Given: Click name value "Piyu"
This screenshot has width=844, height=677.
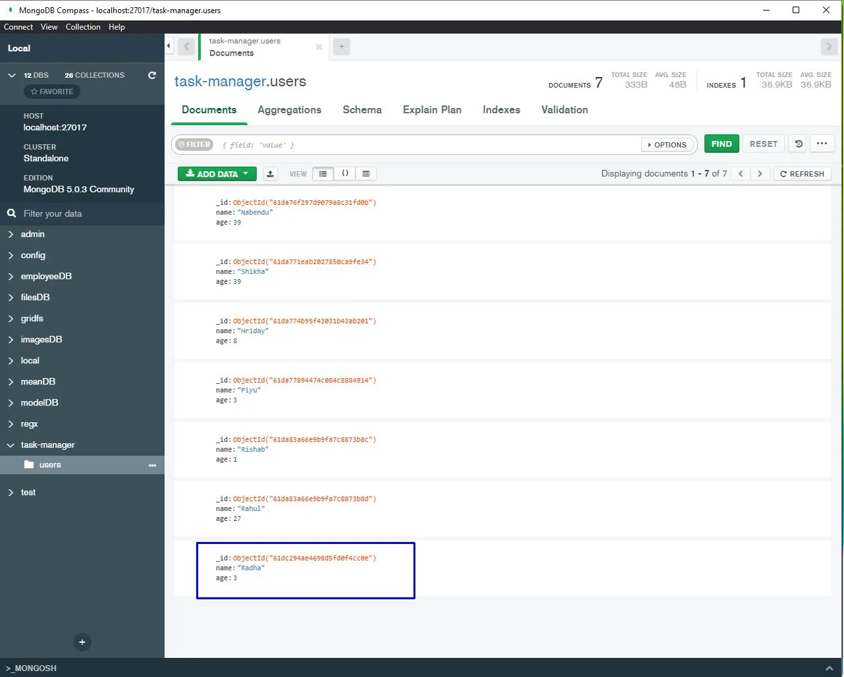Looking at the screenshot, I should pyautogui.click(x=249, y=391).
